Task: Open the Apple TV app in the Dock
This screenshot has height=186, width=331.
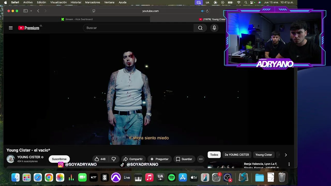Action: pos(194,177)
